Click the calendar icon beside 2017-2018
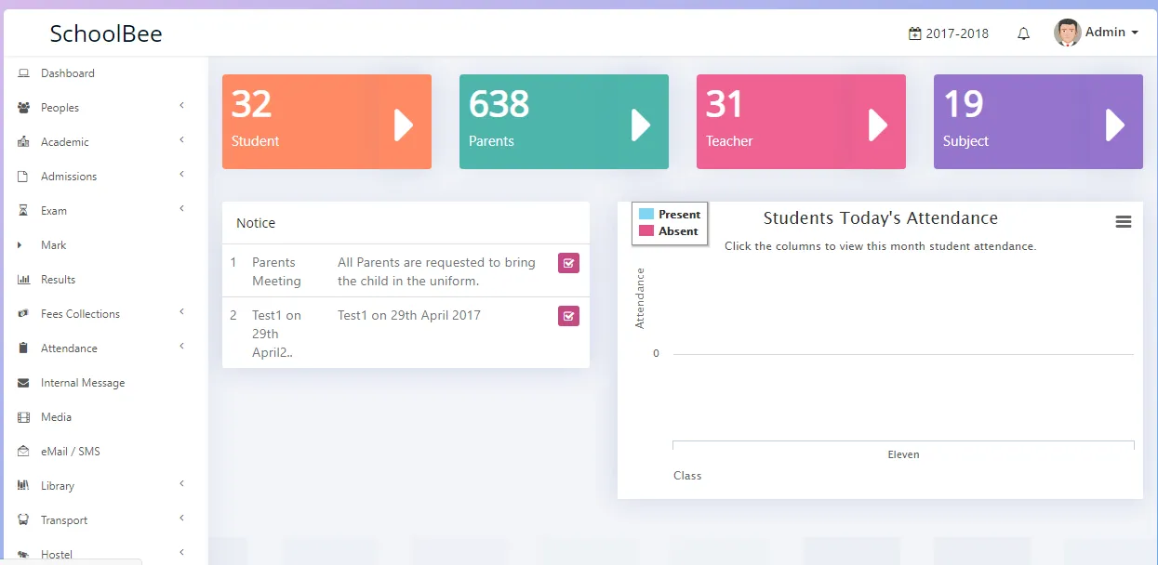This screenshot has width=1158, height=565. point(914,33)
